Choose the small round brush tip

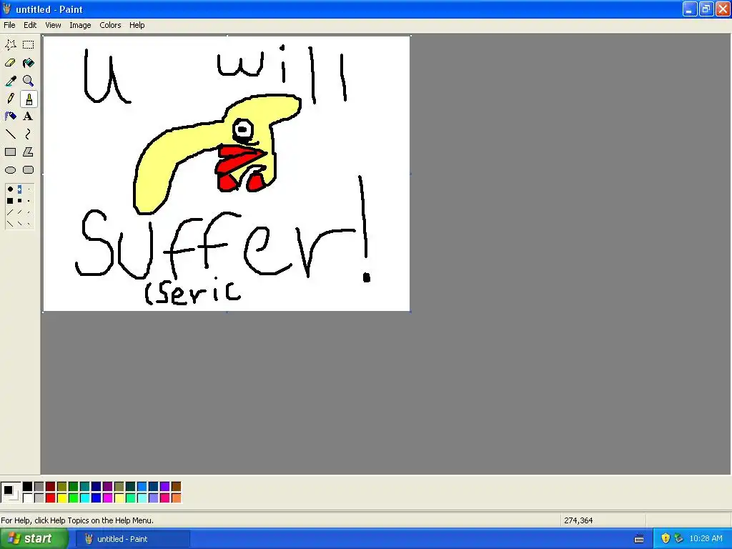tap(29, 189)
